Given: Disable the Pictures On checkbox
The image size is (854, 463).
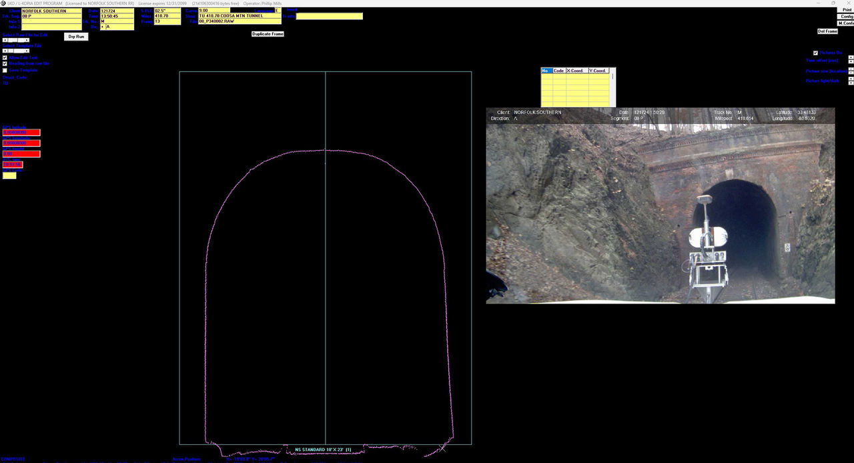Looking at the screenshot, I should [x=815, y=53].
